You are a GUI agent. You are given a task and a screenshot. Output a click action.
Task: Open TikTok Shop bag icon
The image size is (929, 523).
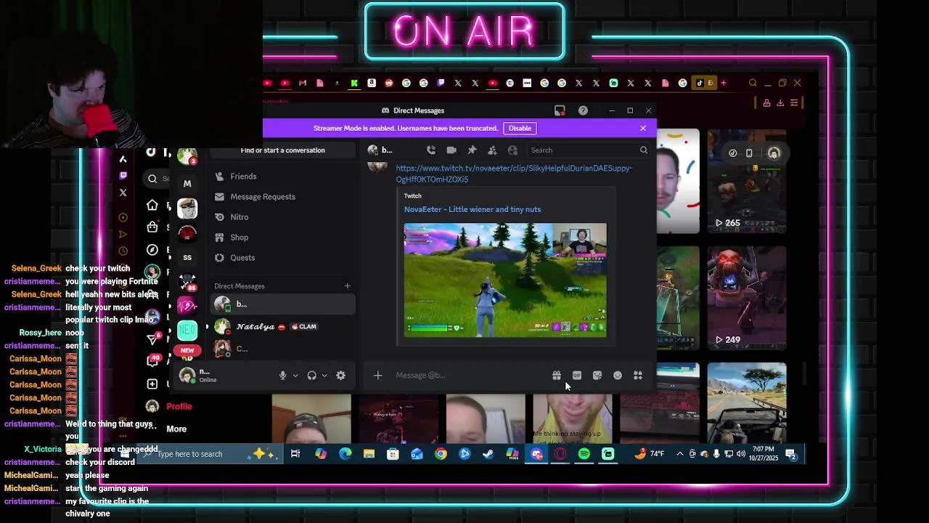(152, 227)
